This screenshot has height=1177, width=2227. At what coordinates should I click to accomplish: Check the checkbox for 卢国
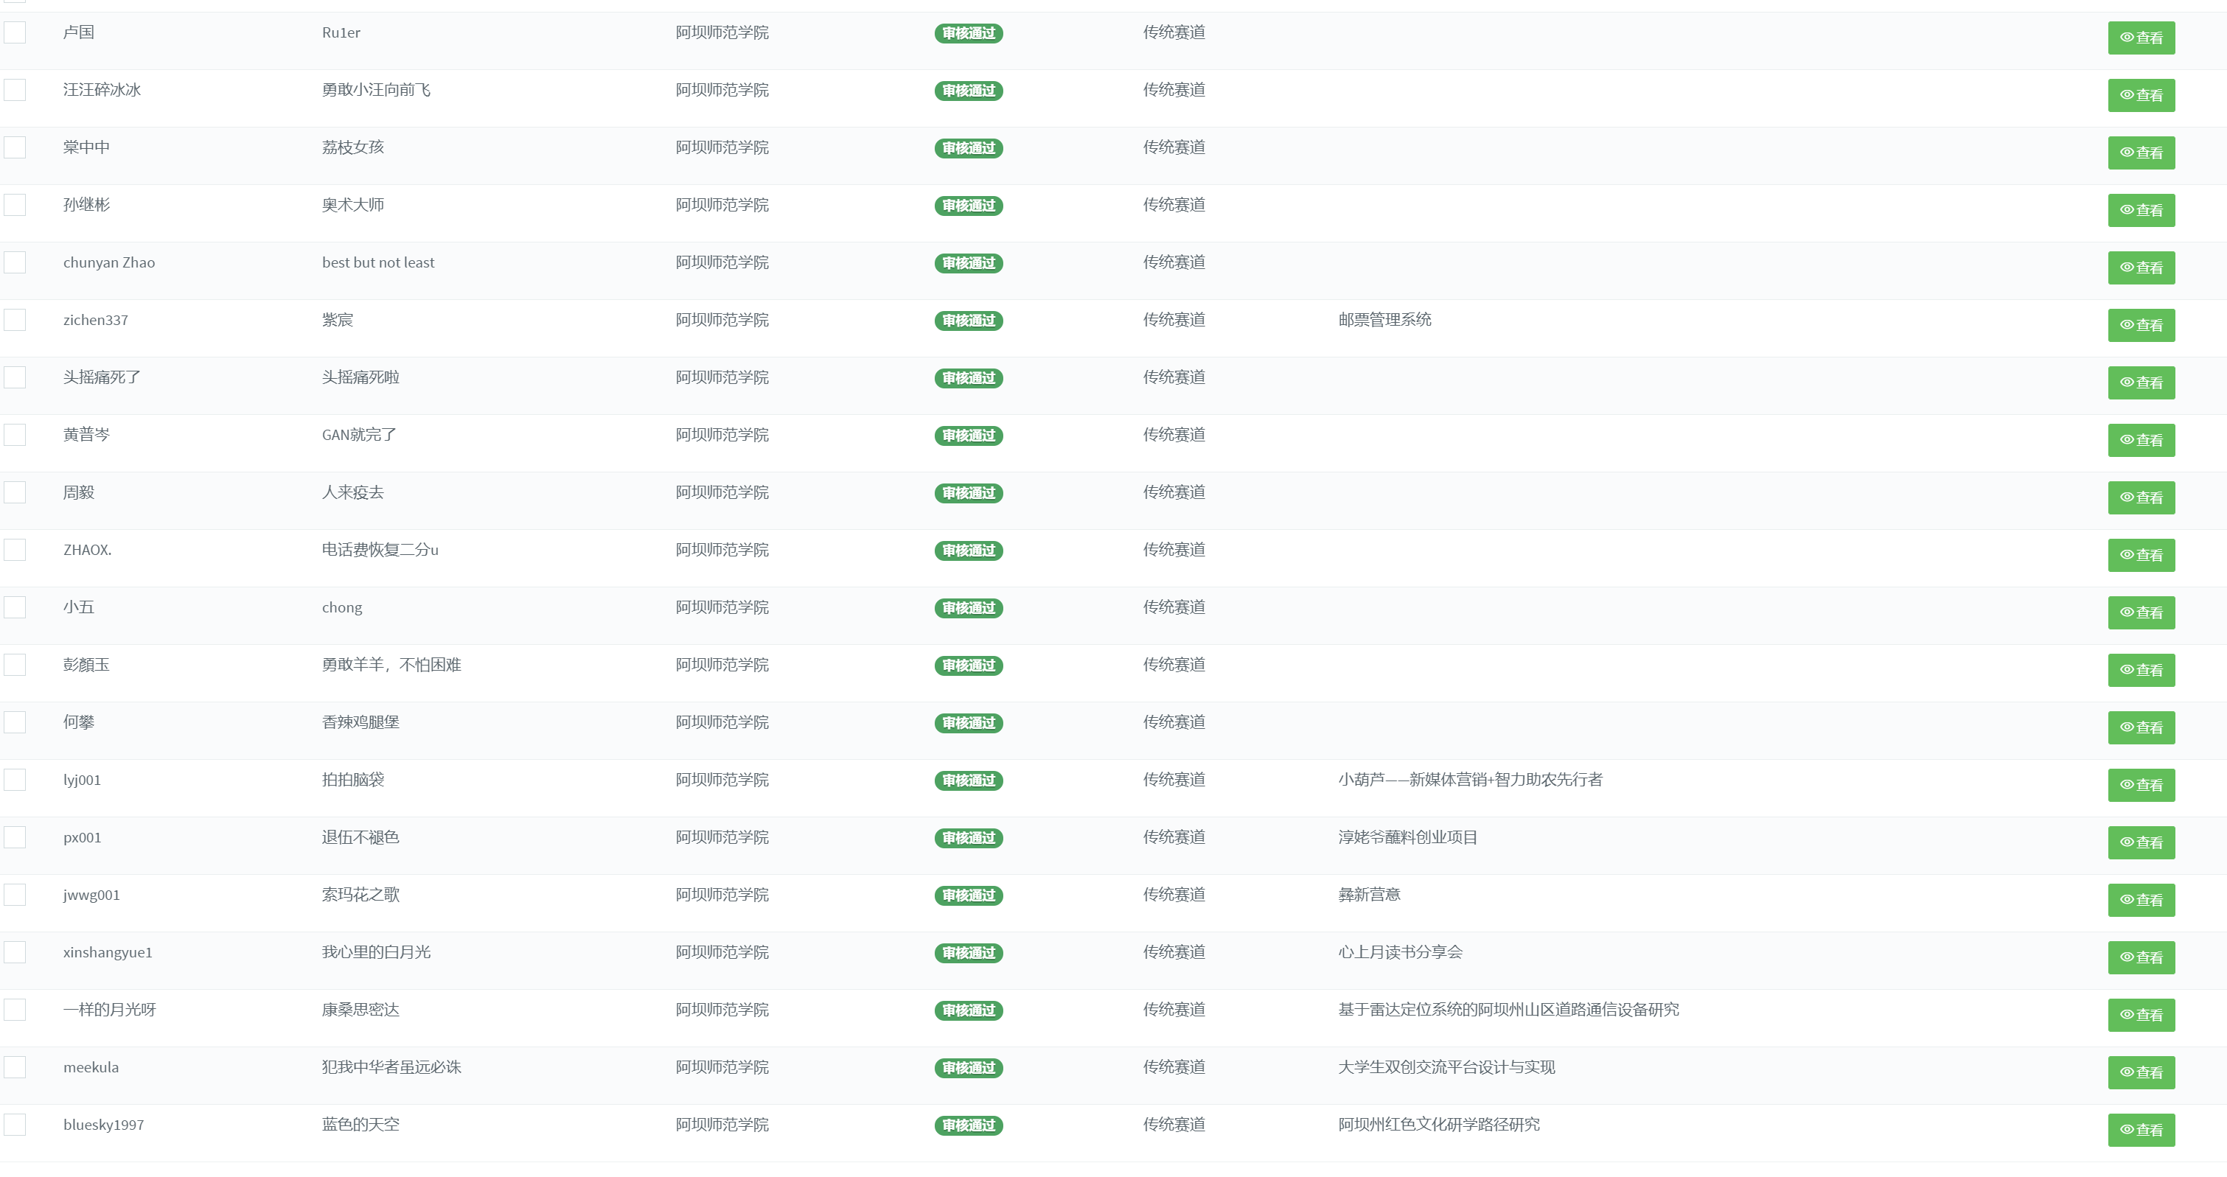(x=15, y=33)
